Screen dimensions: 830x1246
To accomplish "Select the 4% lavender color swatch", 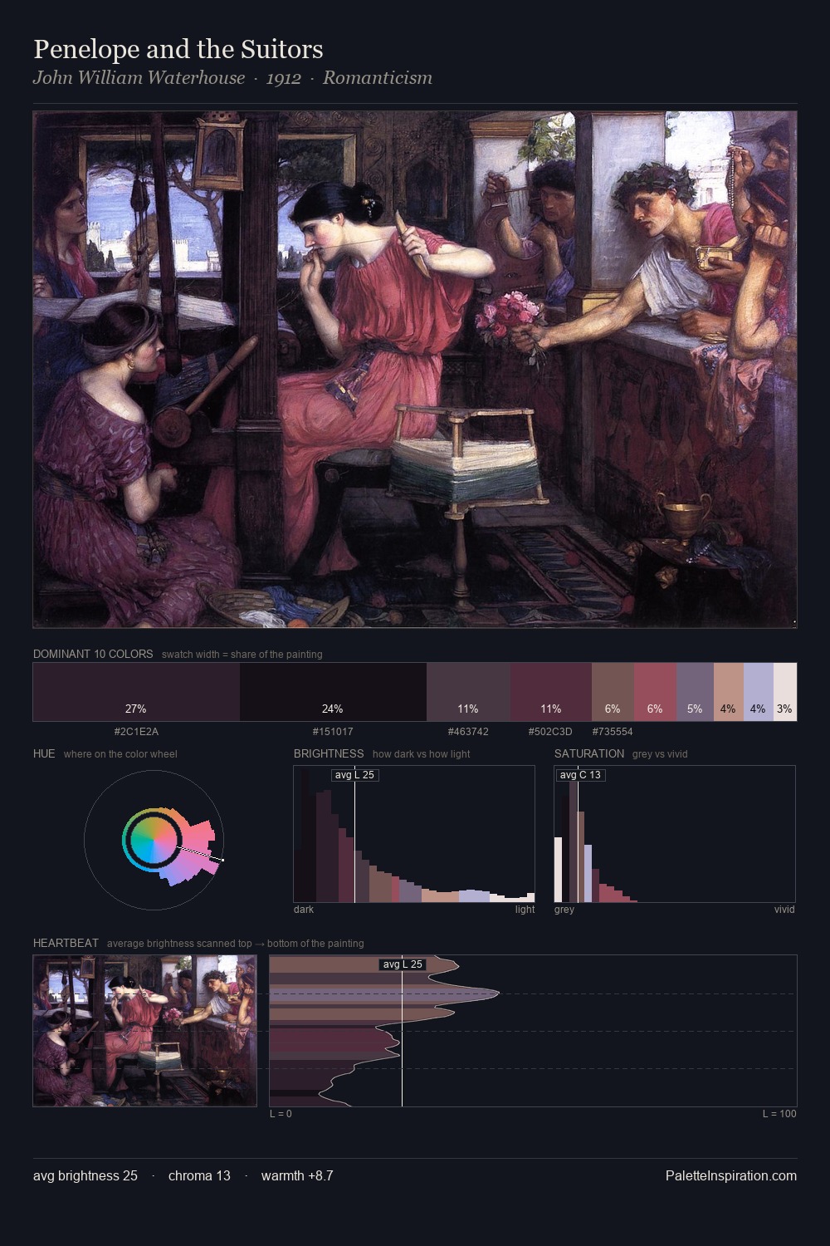I will click(x=758, y=692).
